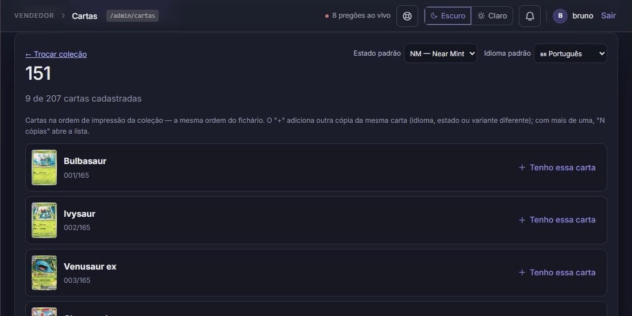Click the Trocar coleção link

pyautogui.click(x=56, y=54)
